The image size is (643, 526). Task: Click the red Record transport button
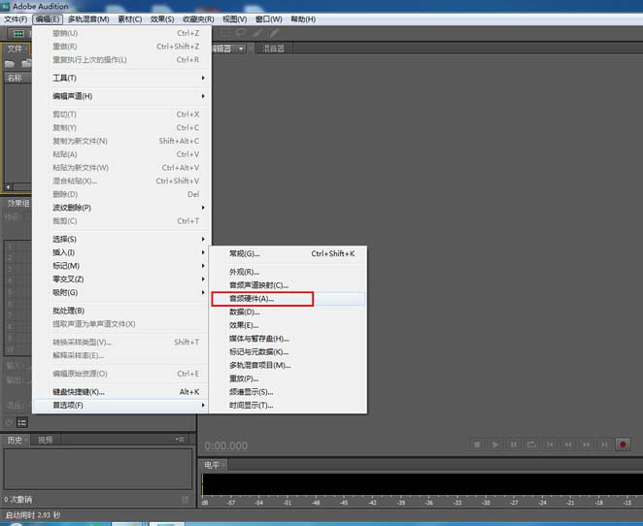623,444
